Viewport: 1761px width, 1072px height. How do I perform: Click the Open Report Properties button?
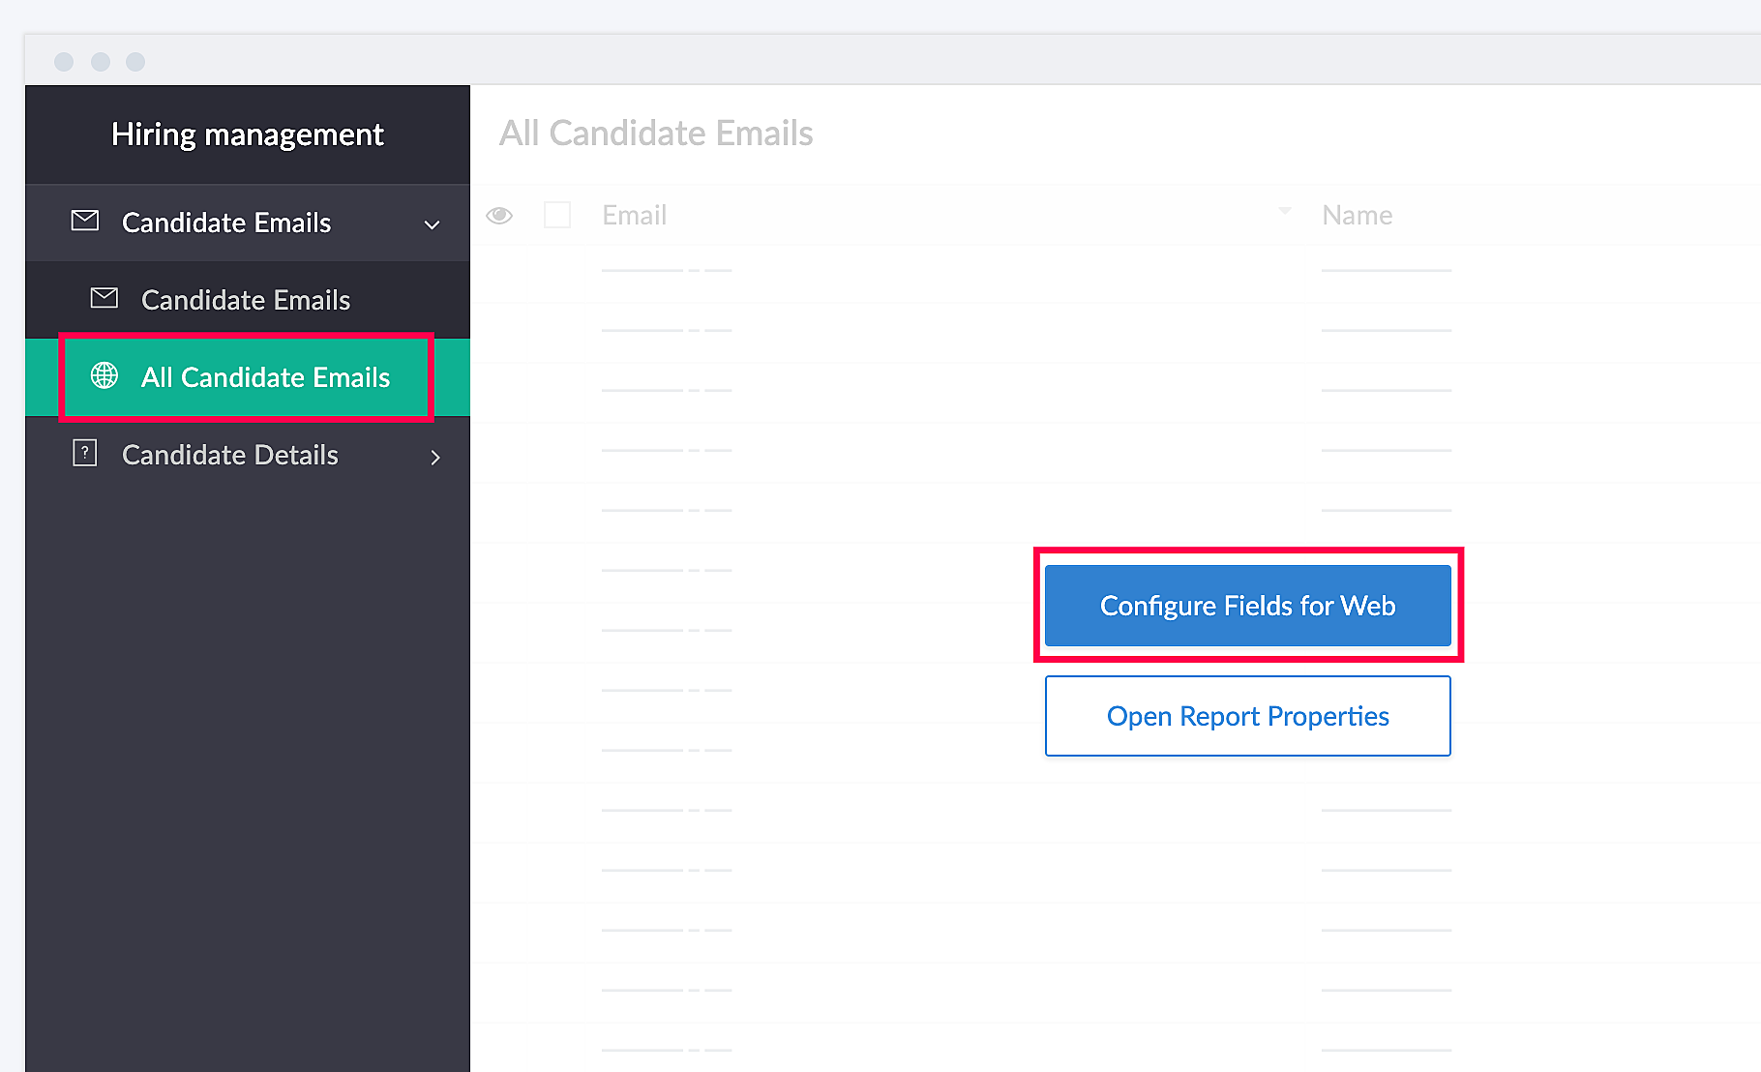point(1247,716)
